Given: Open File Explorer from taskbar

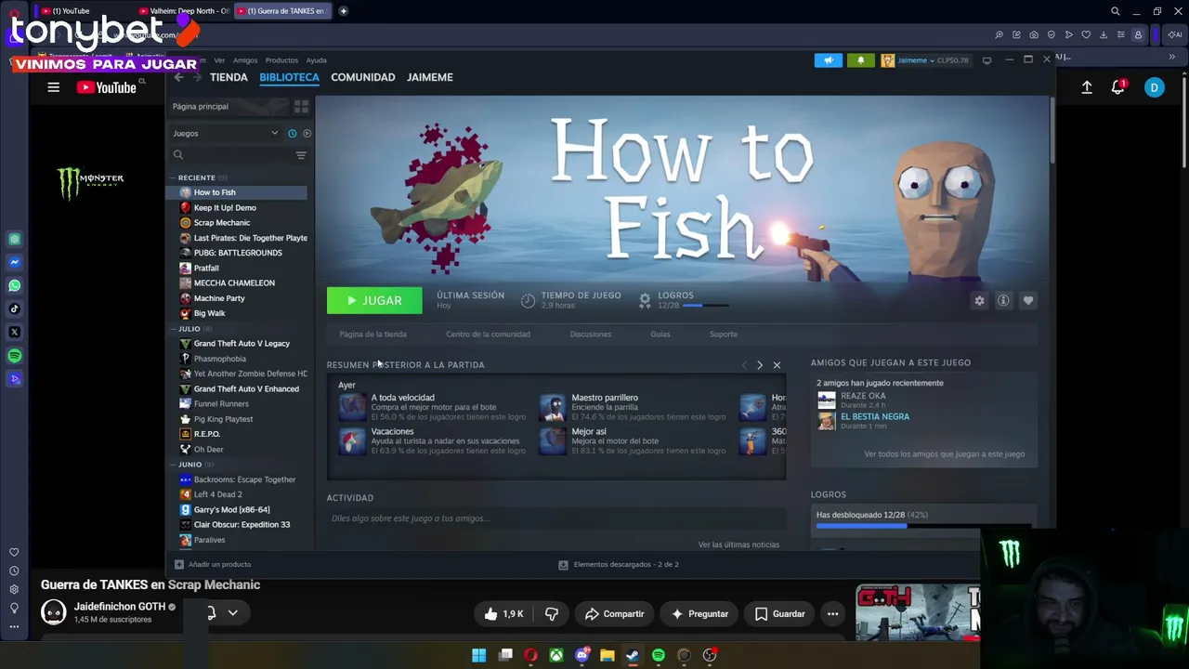Looking at the screenshot, I should pyautogui.click(x=607, y=655).
